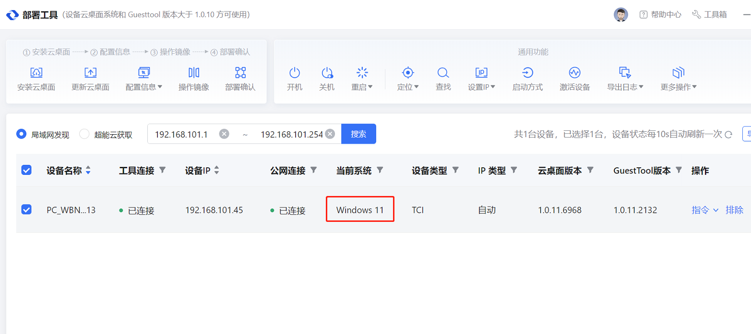
Task: Open the 帮助中心 help center
Action: coord(660,15)
